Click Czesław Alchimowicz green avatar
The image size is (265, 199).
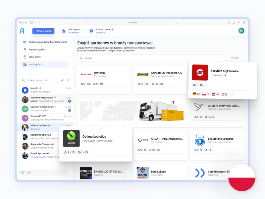(x=25, y=109)
